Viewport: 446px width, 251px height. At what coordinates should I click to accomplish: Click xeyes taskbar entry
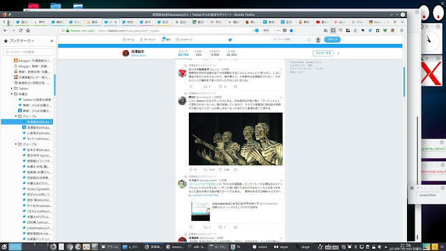[x=282, y=247]
